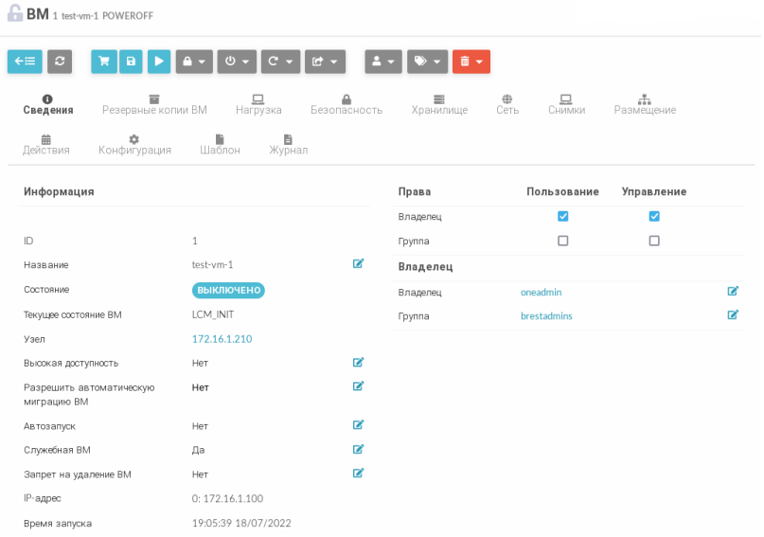Follow the host link 172.16.1.210
Image resolution: width=764 pixels, height=537 pixels.
pos(222,339)
